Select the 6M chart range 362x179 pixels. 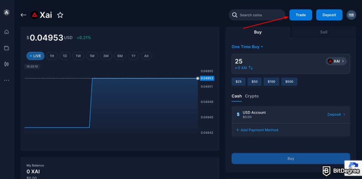120,56
